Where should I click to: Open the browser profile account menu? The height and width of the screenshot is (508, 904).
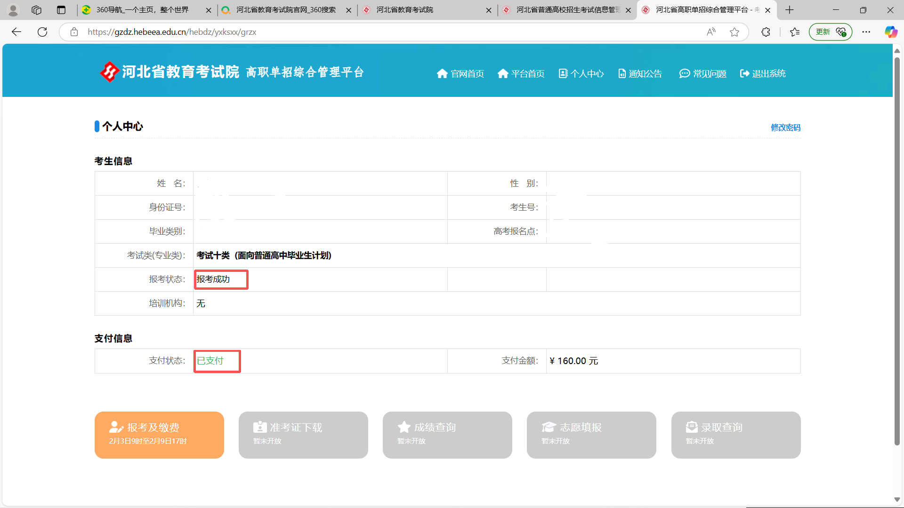[x=13, y=10]
